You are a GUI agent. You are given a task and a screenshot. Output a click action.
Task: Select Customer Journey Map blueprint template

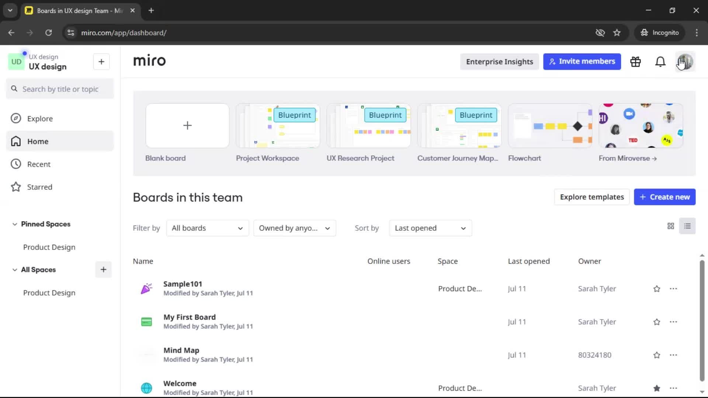[x=459, y=126]
